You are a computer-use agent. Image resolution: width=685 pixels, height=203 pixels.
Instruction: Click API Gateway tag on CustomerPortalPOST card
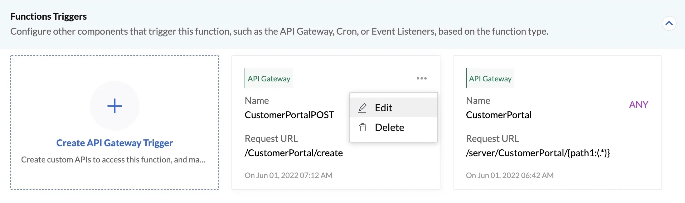click(269, 78)
